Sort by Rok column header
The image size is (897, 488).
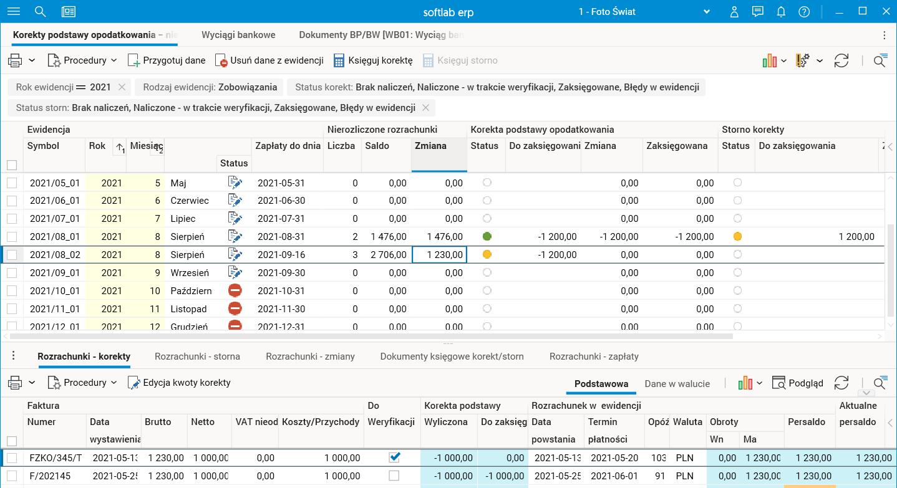point(97,146)
